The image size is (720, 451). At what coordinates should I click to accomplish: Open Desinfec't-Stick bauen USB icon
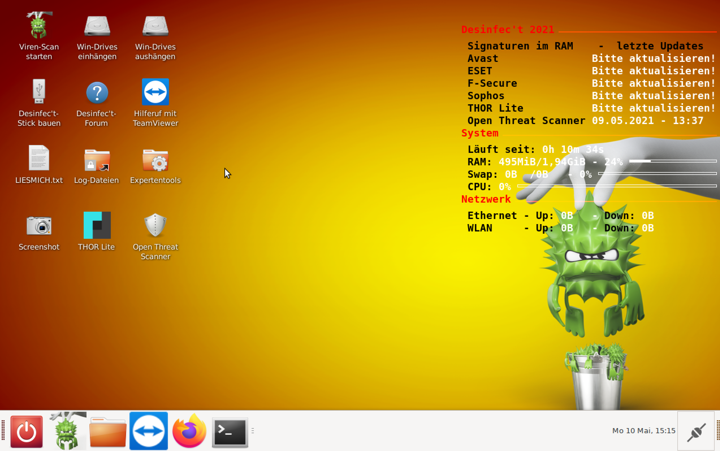click(39, 92)
